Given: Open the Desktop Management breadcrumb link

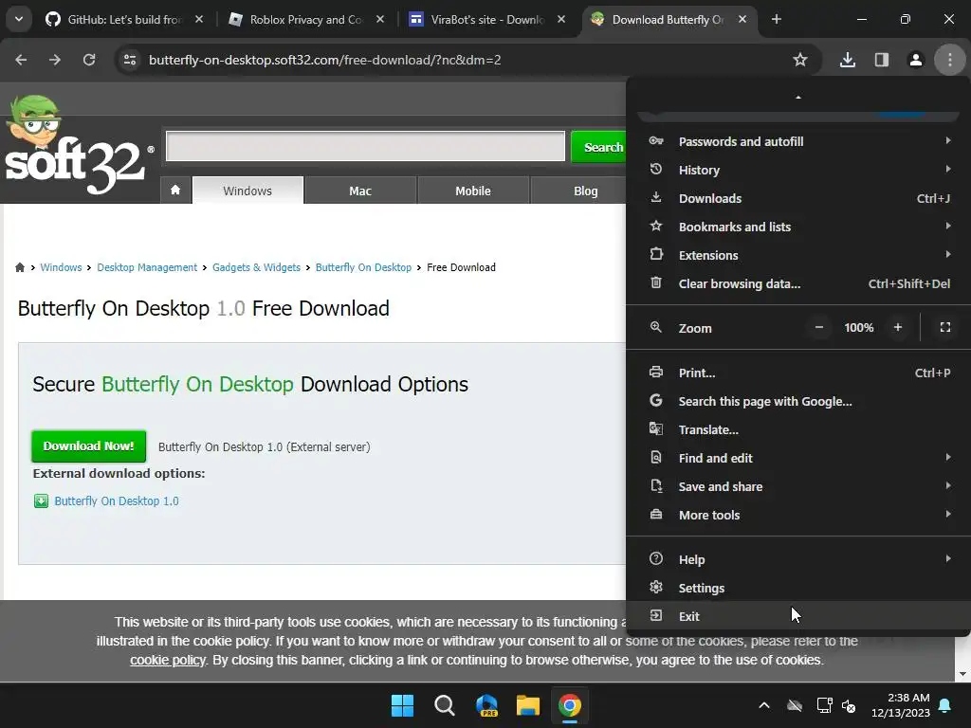Looking at the screenshot, I should (147, 267).
